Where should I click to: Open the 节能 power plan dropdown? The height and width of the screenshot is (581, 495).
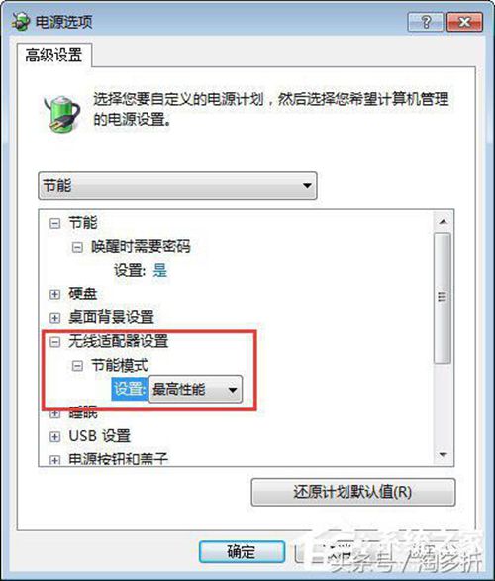177,185
